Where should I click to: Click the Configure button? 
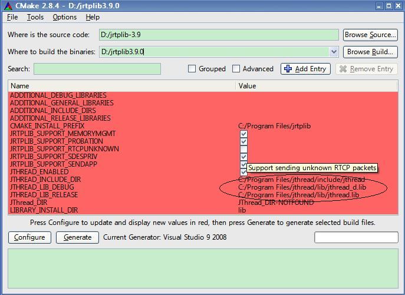click(29, 237)
